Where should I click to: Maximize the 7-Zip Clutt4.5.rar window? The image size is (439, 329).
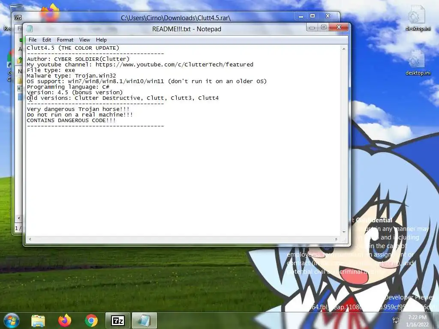pos(313,17)
